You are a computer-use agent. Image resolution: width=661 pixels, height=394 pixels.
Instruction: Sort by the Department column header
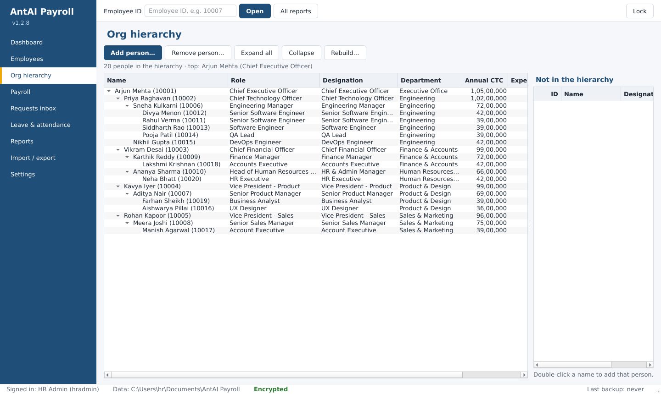[429, 80]
